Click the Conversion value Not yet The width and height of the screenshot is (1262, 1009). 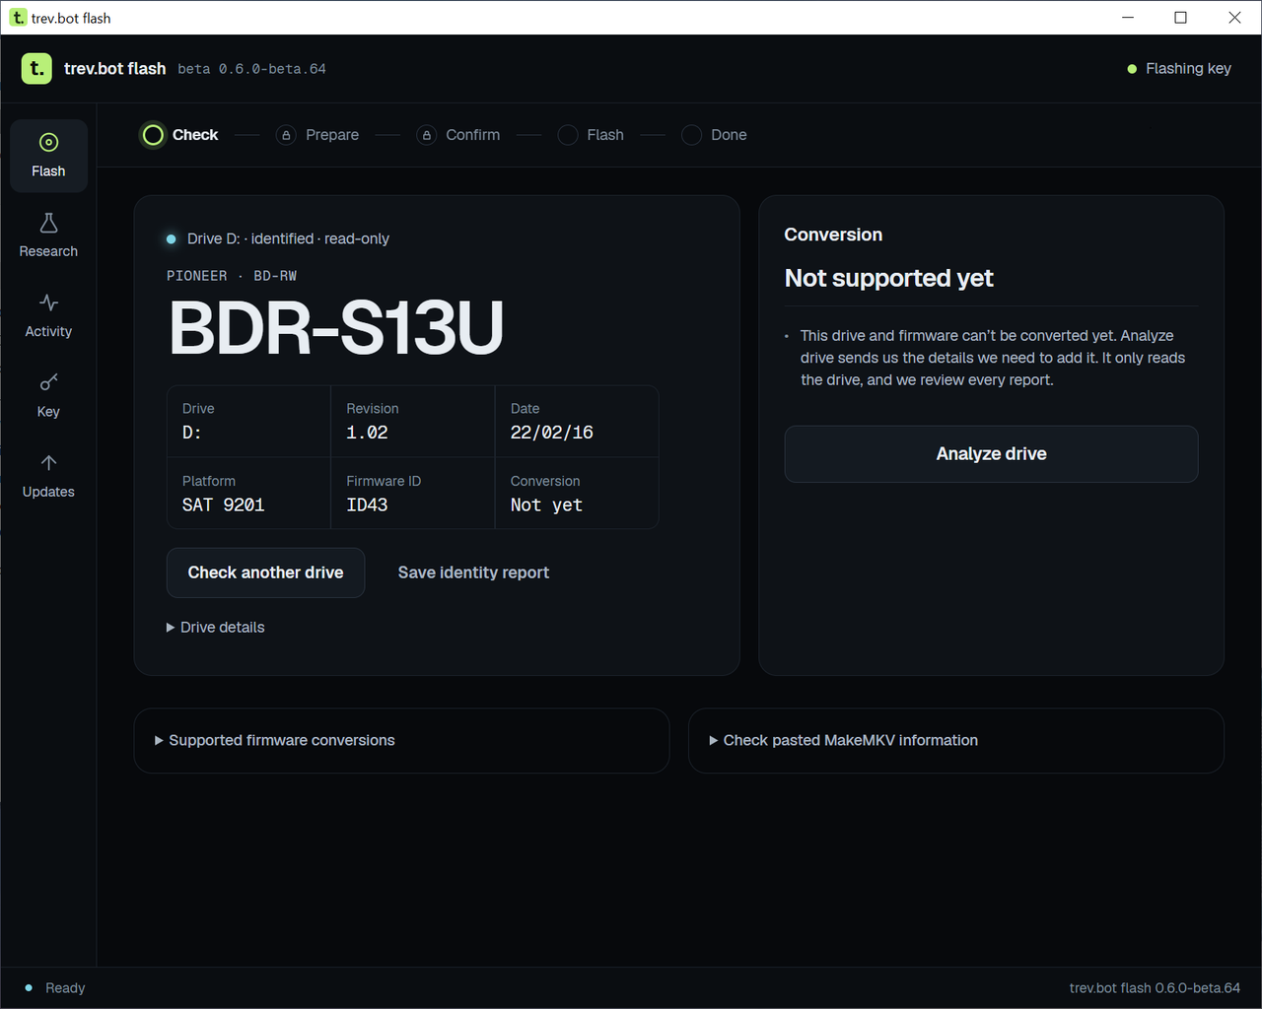546,505
